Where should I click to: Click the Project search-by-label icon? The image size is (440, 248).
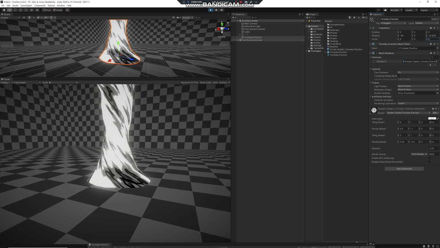[354, 18]
